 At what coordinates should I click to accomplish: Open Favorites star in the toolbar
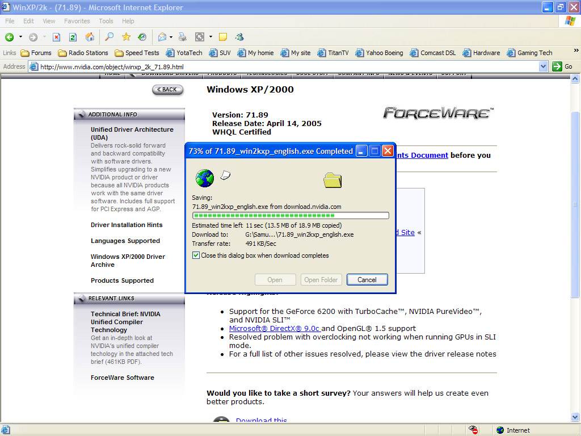click(126, 37)
